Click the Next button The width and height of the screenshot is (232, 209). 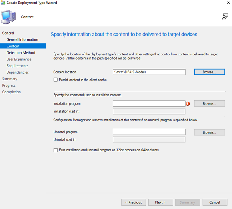pos(161,202)
